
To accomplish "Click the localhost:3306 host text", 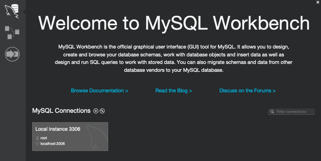I will tap(53, 144).
